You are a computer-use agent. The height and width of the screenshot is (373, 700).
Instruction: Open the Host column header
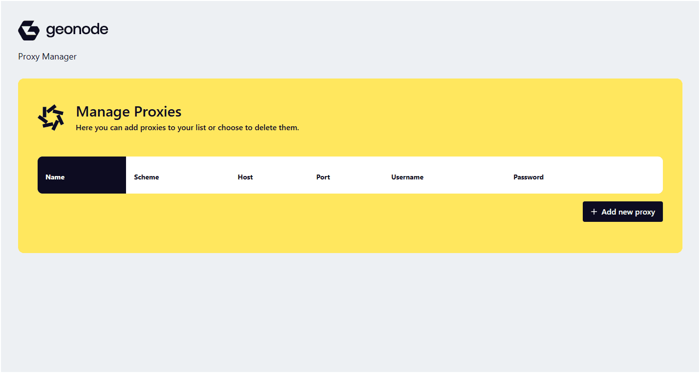click(245, 177)
